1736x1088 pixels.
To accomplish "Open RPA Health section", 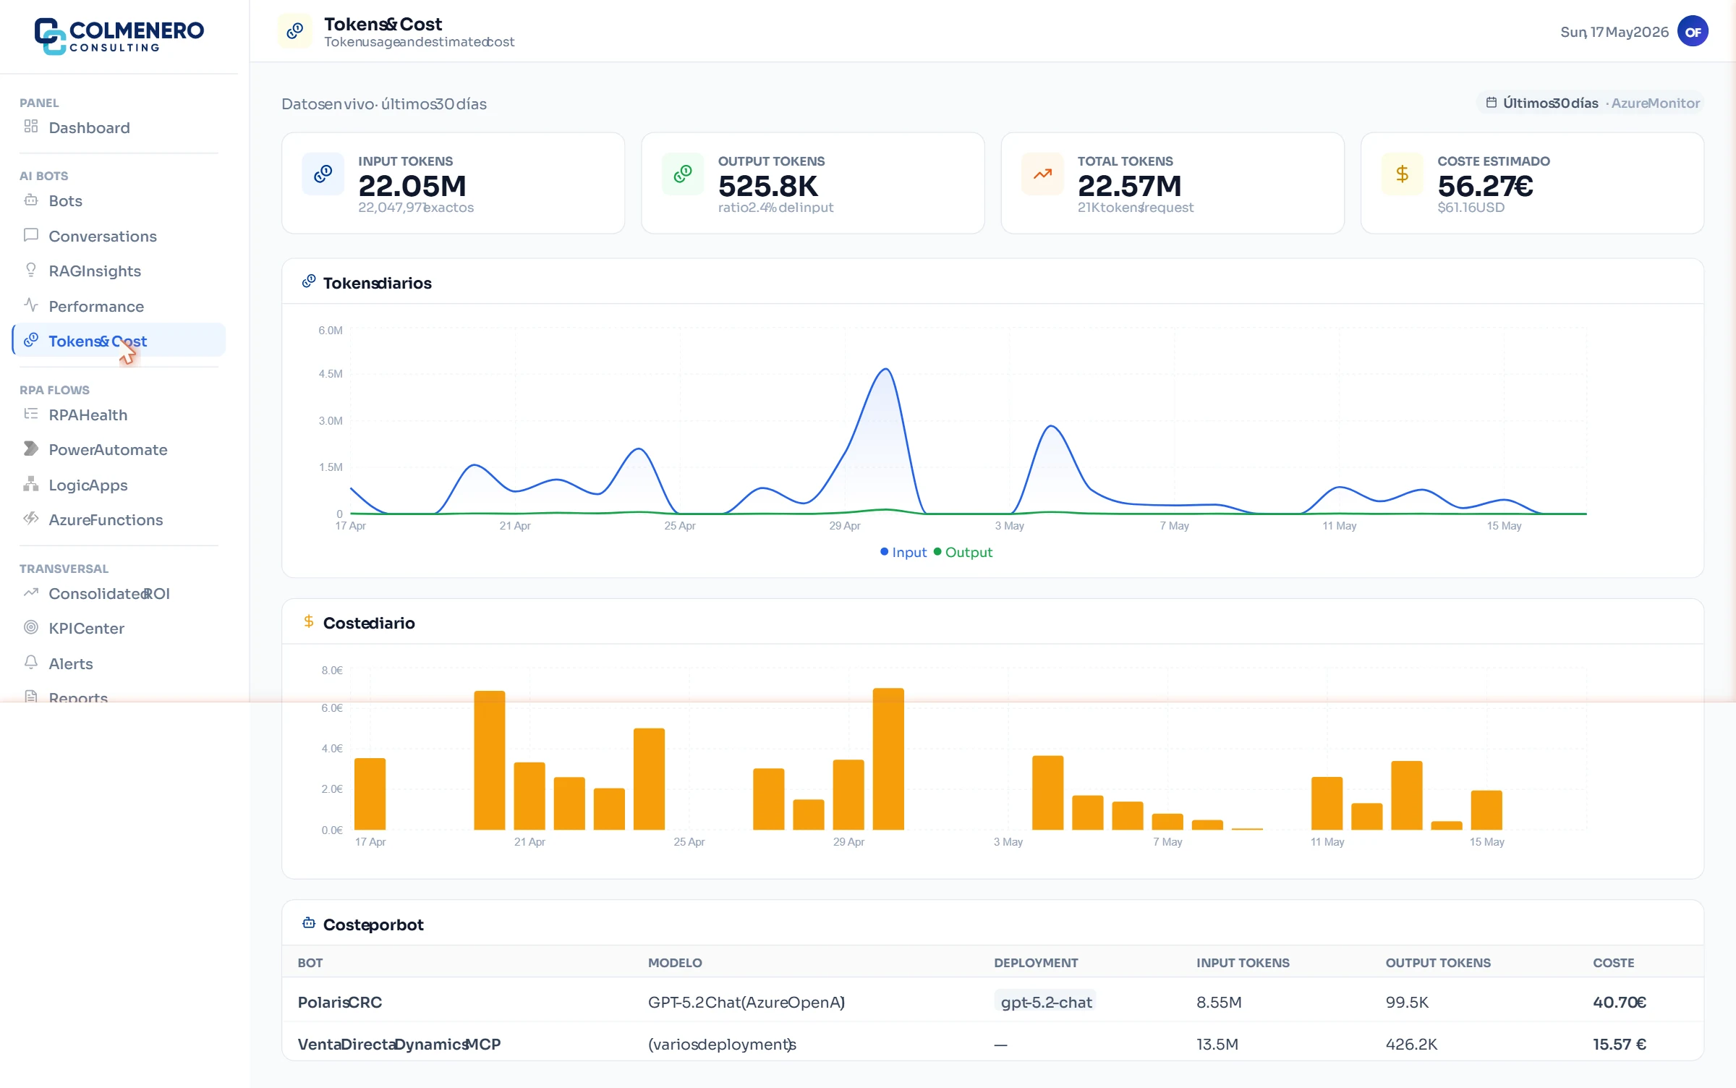I will 119,415.
